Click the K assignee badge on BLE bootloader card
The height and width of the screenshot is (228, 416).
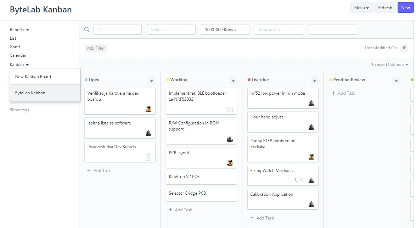coord(230,110)
